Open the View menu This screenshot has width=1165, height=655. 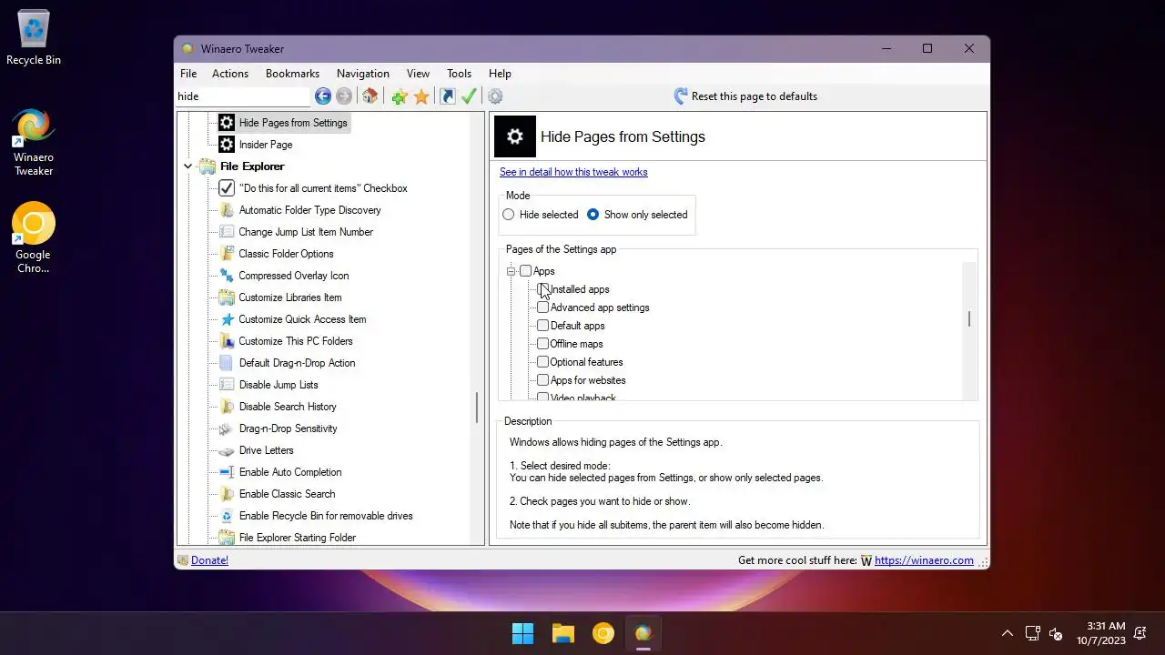418,74
